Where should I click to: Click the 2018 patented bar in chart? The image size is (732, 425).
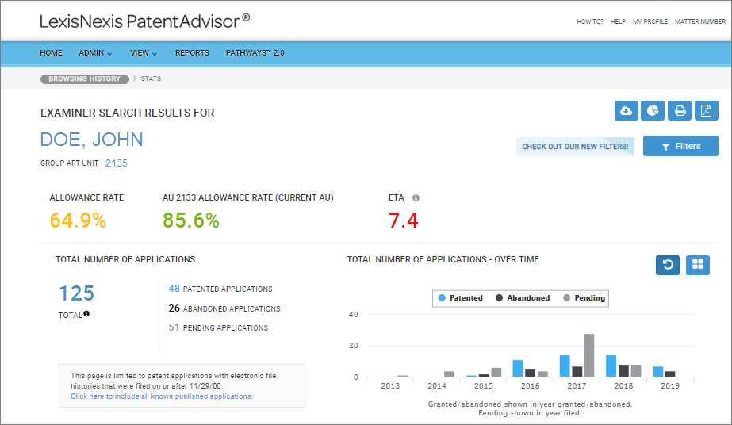tap(611, 366)
